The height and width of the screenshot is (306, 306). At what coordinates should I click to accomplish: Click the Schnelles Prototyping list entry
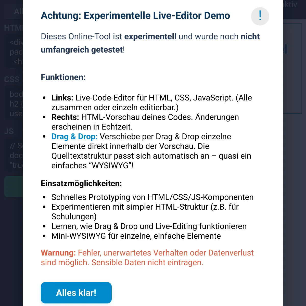point(152,197)
